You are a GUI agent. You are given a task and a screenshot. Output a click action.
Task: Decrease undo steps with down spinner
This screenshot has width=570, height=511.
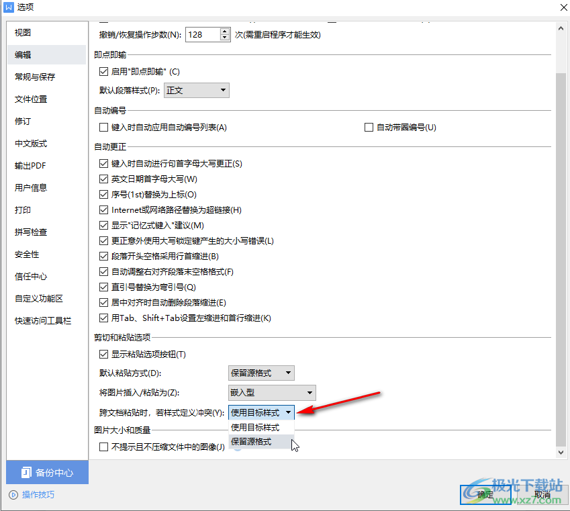pos(225,38)
